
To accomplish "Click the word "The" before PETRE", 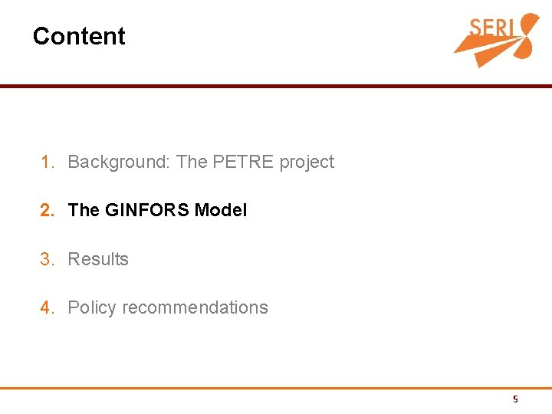I will pyautogui.click(x=192, y=162).
